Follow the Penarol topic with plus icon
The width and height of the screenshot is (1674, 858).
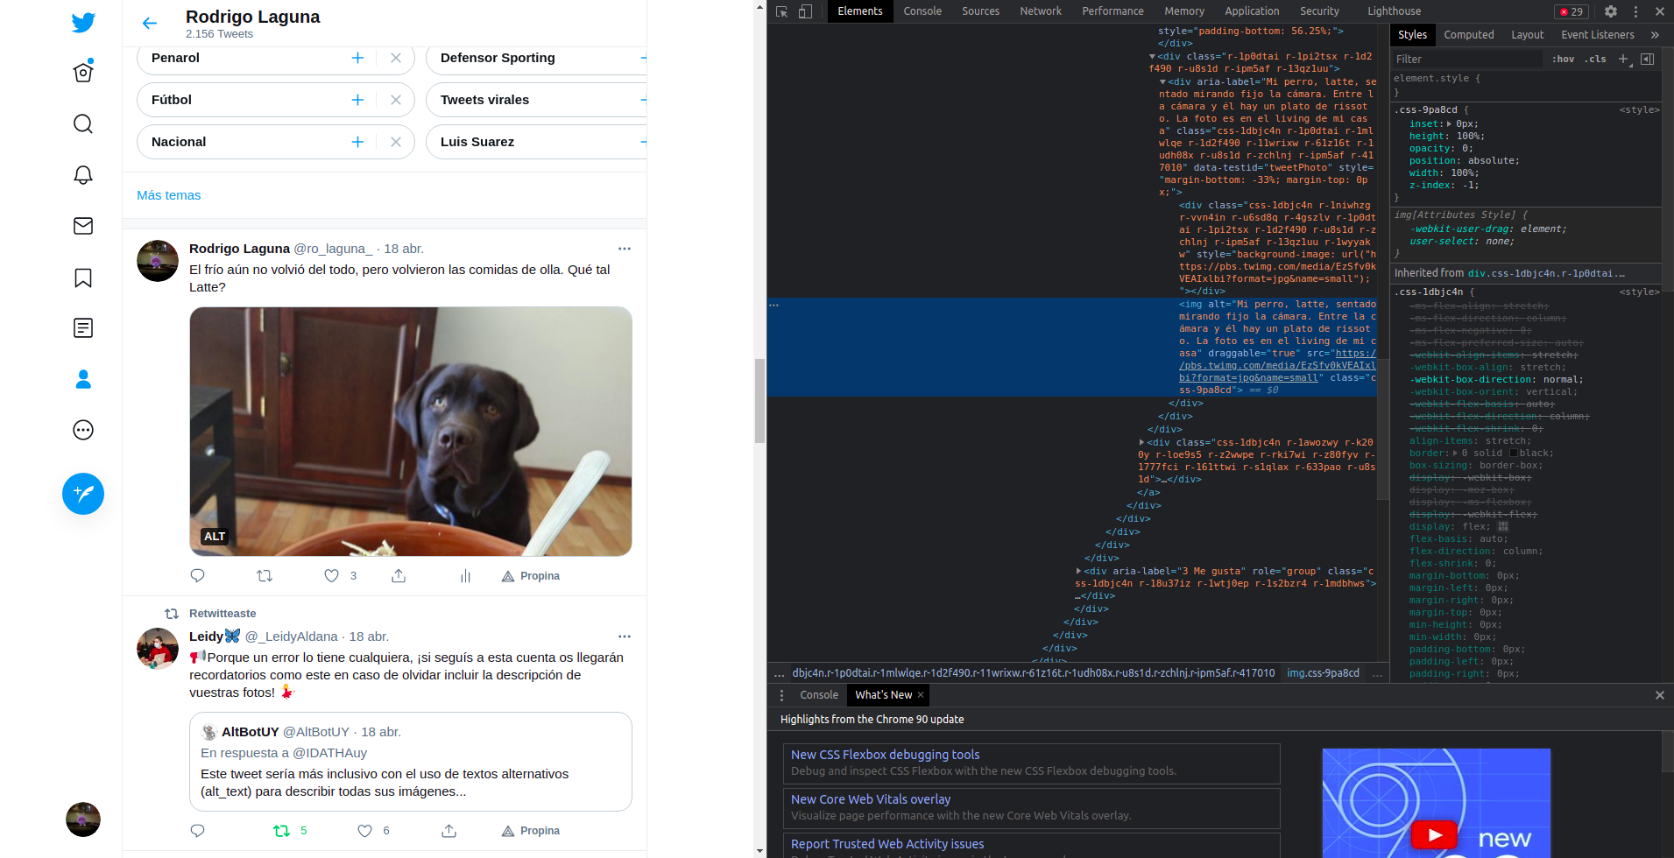tap(357, 58)
